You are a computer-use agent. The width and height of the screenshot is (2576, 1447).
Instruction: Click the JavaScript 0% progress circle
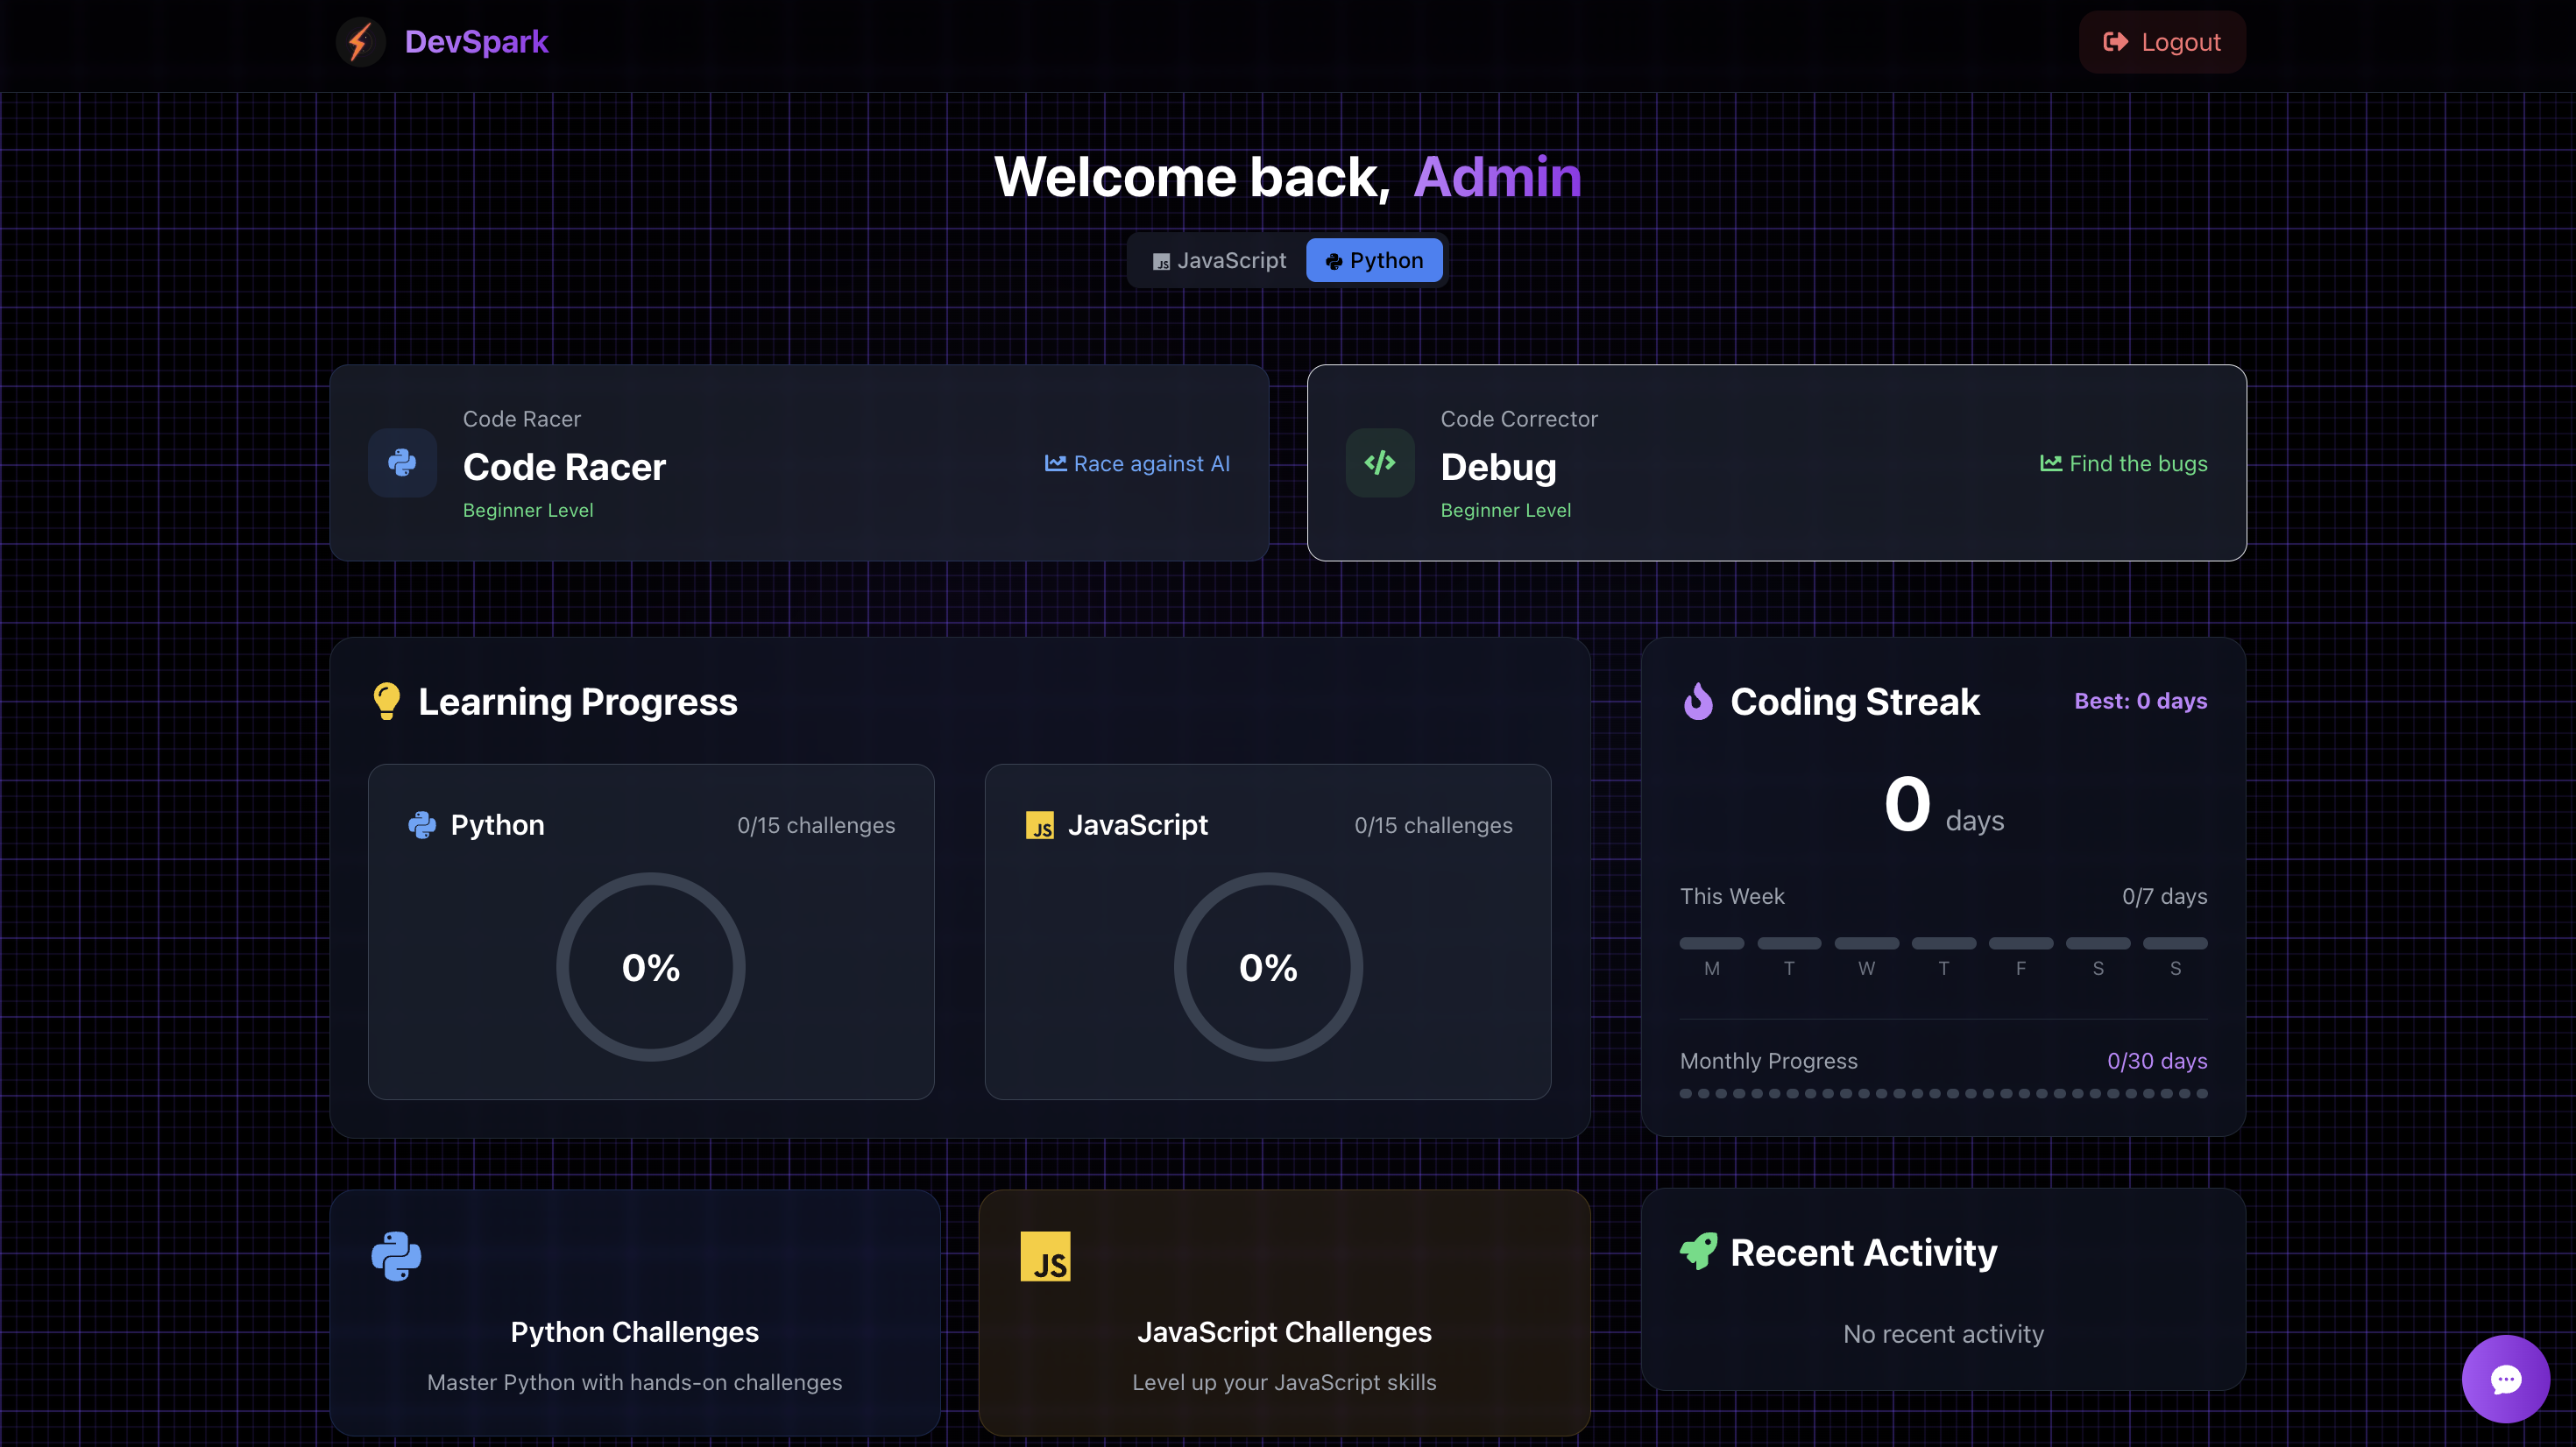1268,967
